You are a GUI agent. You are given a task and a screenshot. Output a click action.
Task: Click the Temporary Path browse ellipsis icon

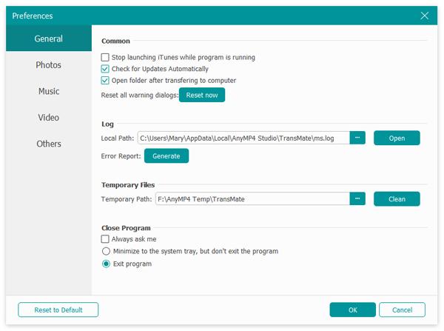[357, 198]
